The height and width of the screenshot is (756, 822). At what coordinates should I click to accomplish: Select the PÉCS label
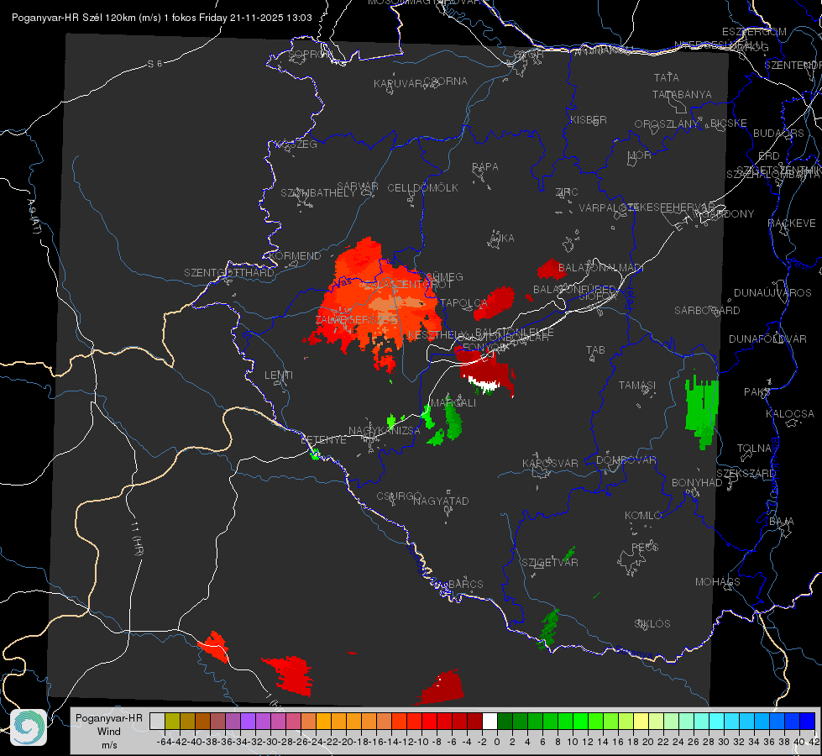[x=645, y=547]
